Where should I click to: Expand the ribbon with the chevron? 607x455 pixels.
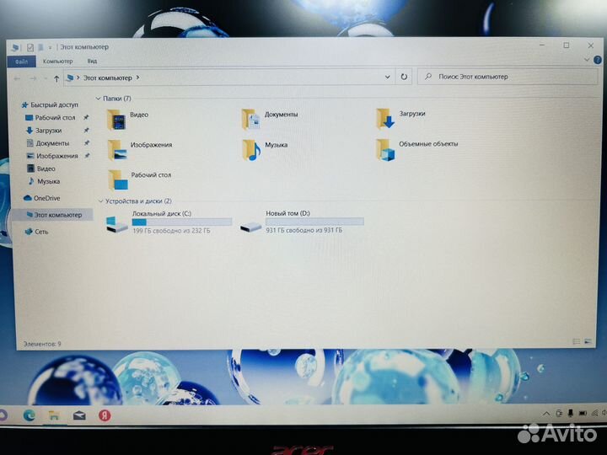[587, 60]
